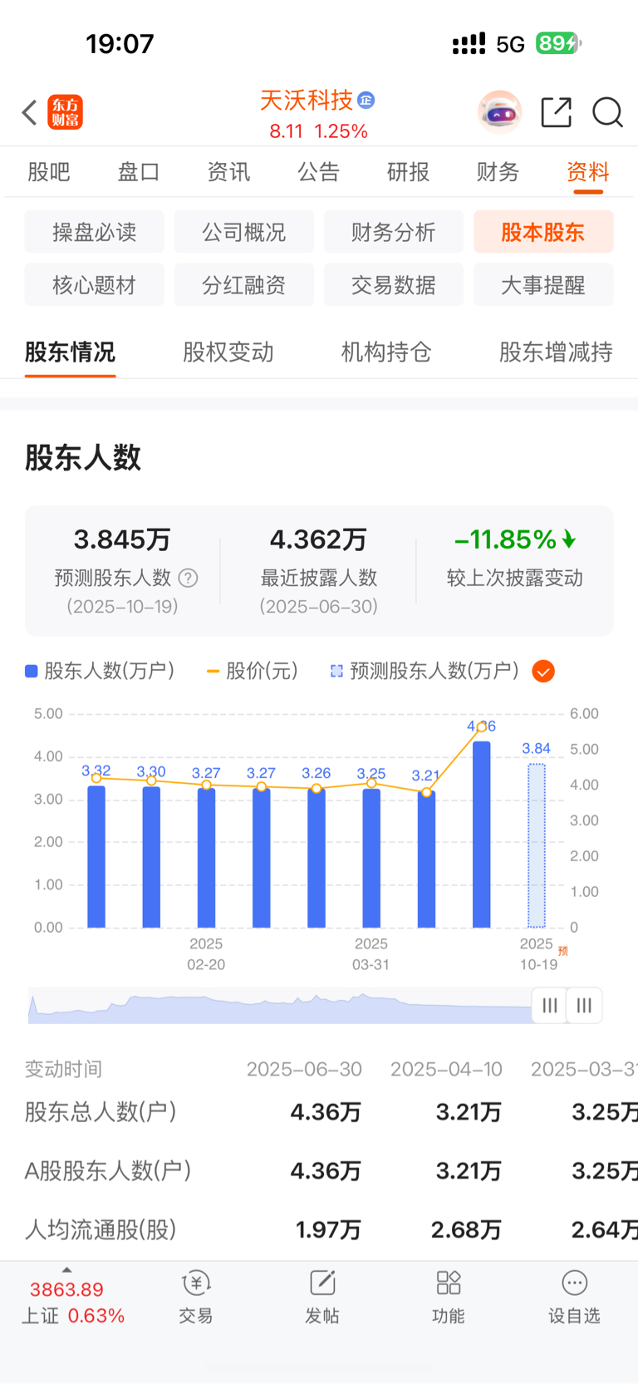
Task: Tap the 天沃科技 stock title
Action: point(307,101)
